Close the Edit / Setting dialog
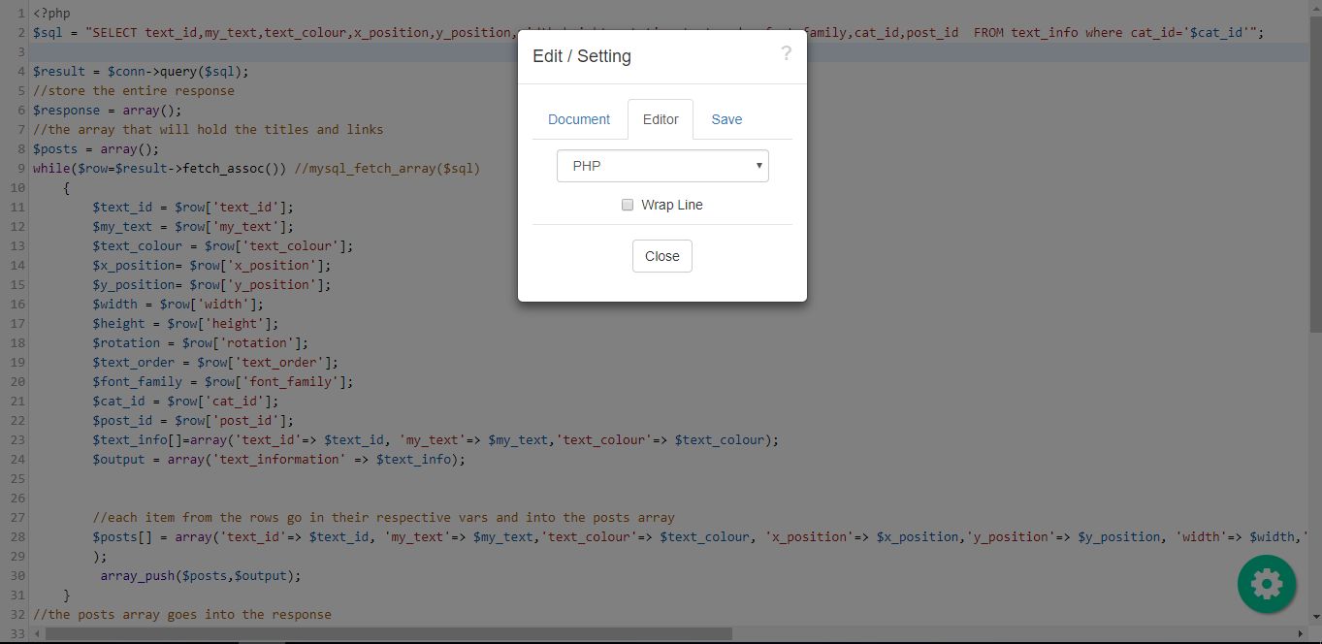 [x=661, y=255]
